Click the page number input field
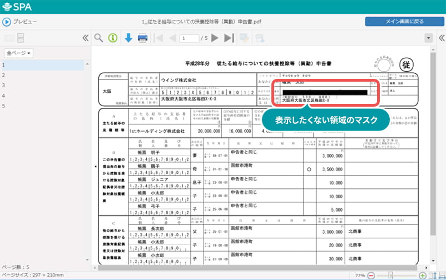The height and width of the screenshot is (280, 446). pos(189,38)
